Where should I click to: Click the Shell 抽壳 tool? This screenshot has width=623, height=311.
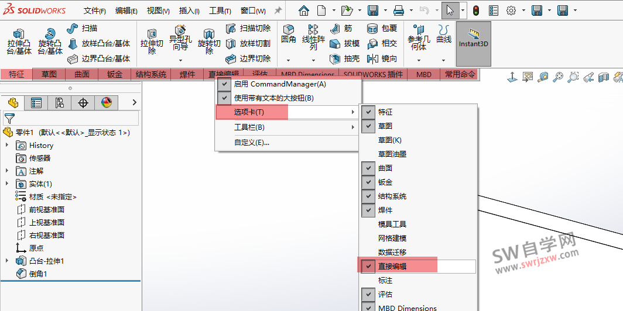coord(344,58)
